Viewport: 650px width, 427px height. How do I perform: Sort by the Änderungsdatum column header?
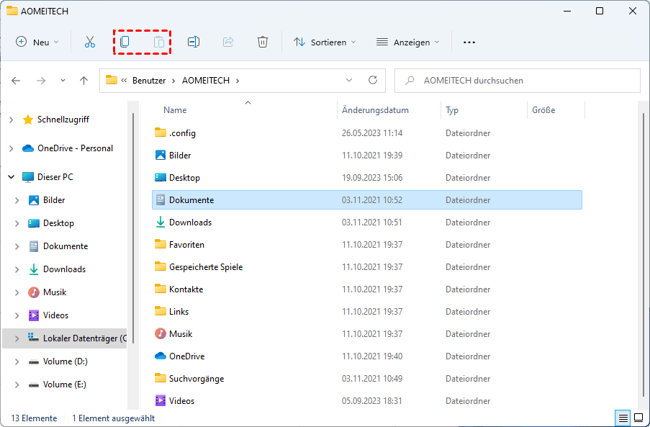(376, 110)
